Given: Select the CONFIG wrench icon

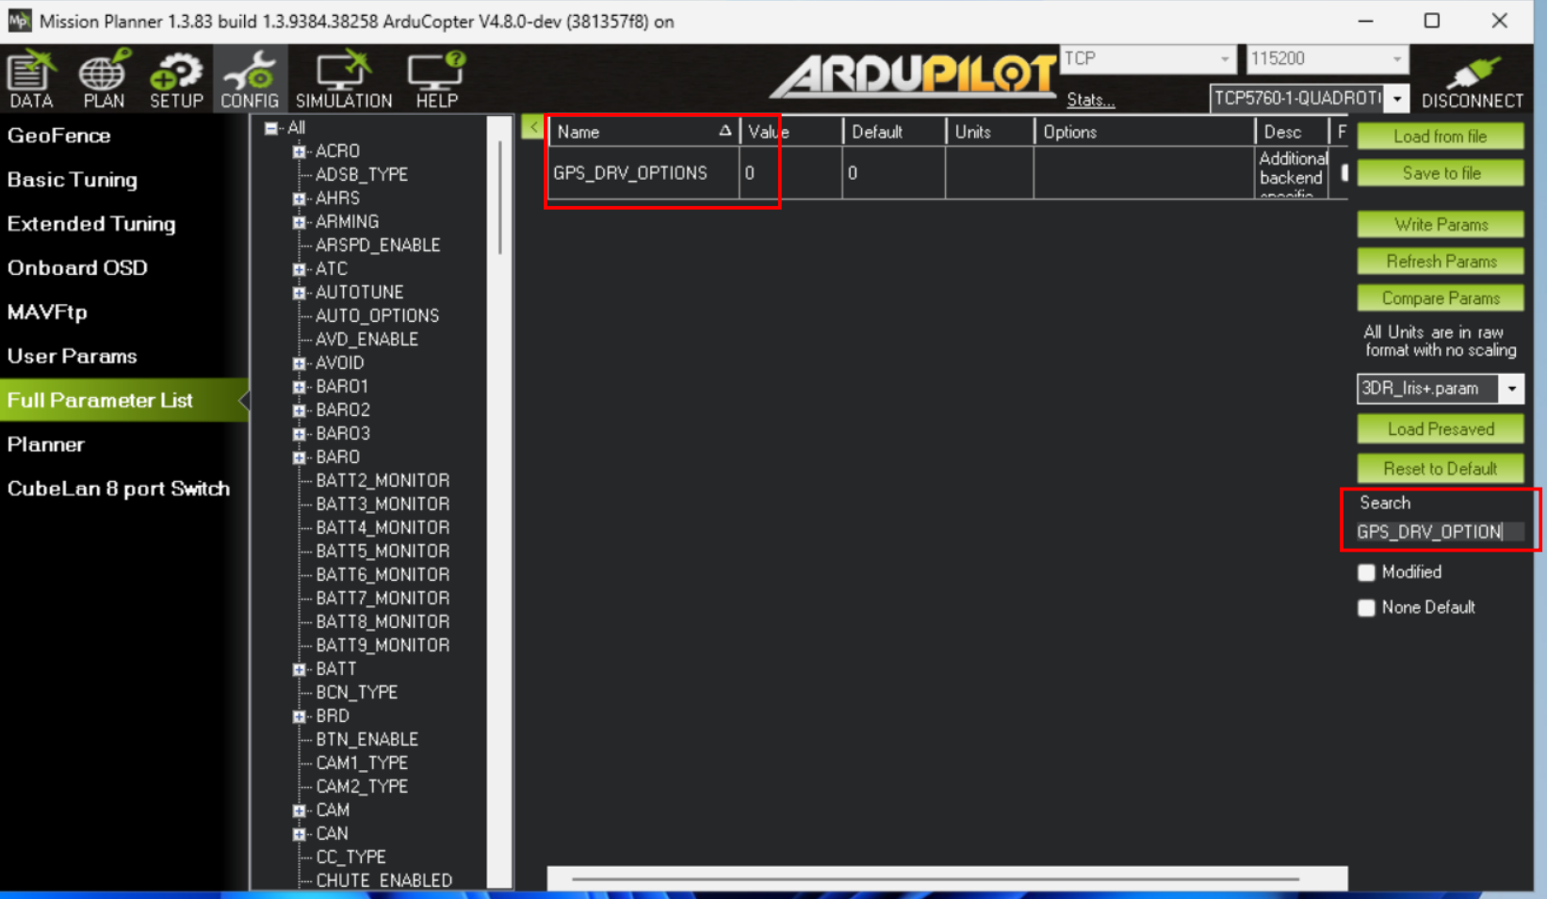Looking at the screenshot, I should point(250,79).
